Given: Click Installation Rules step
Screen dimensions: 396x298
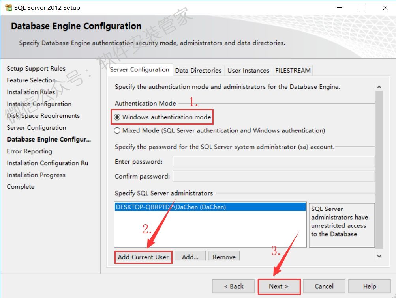Looking at the screenshot, I should [x=31, y=92].
